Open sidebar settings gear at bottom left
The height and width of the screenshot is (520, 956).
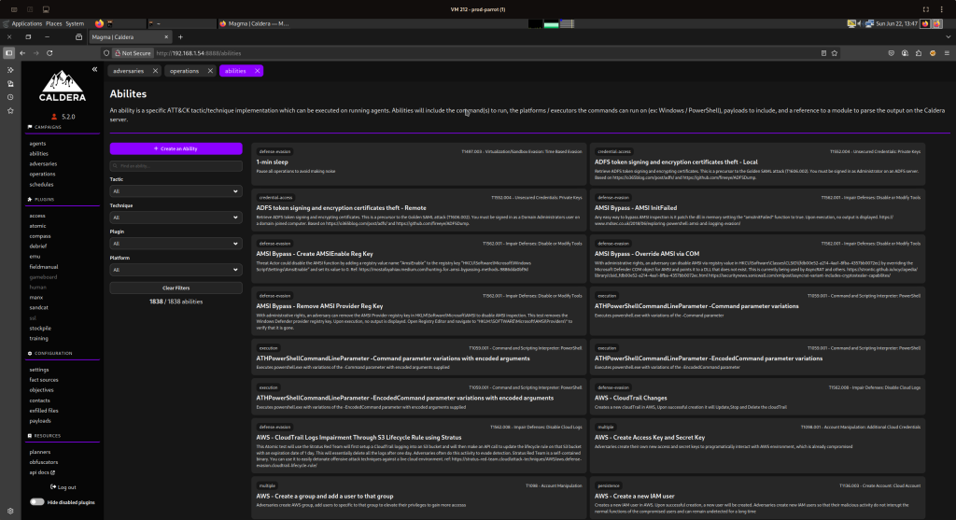[x=9, y=512]
